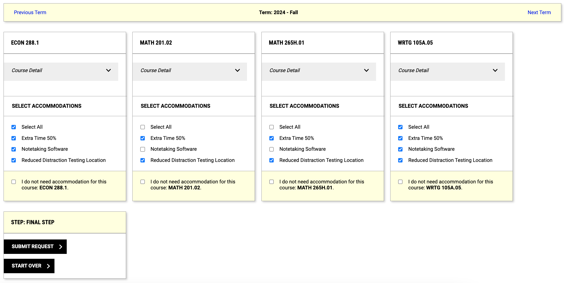
Task: Enable Notetaking Software for MATH 201.02
Action: (x=143, y=149)
